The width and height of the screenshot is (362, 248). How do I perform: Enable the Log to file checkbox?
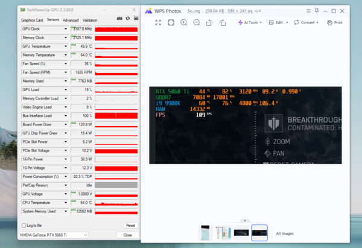tap(24, 225)
